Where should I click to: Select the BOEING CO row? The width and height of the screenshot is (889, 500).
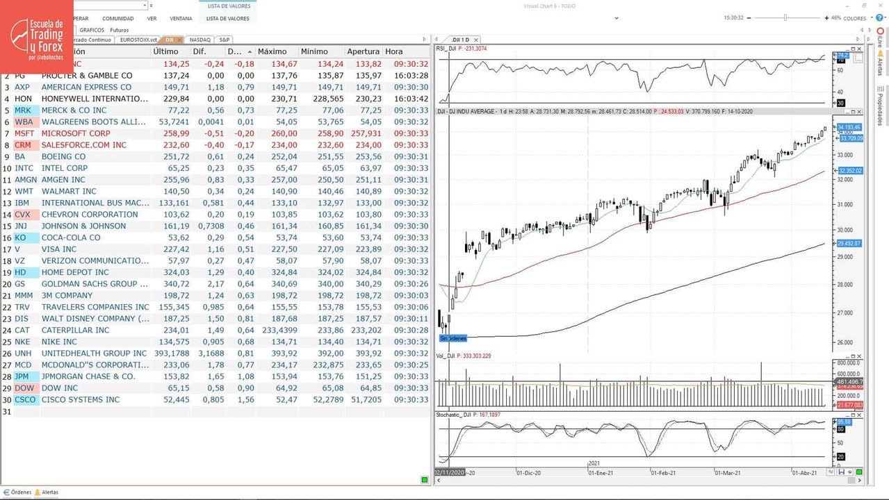tap(215, 156)
